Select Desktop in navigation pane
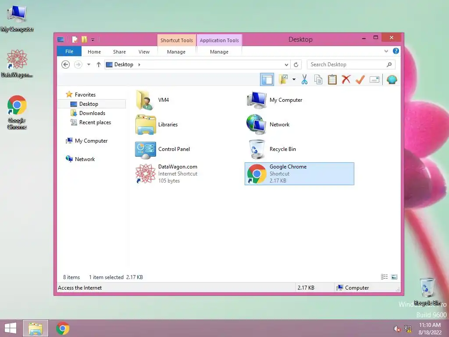This screenshot has height=337, width=449. point(92,104)
